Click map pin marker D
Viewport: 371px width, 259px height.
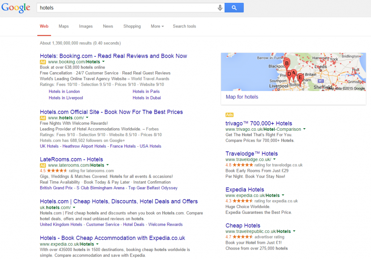tap(289, 74)
